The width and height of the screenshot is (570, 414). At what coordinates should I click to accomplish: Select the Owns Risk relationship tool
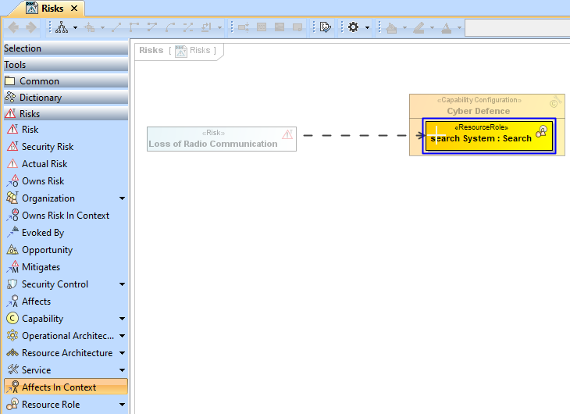tap(42, 181)
